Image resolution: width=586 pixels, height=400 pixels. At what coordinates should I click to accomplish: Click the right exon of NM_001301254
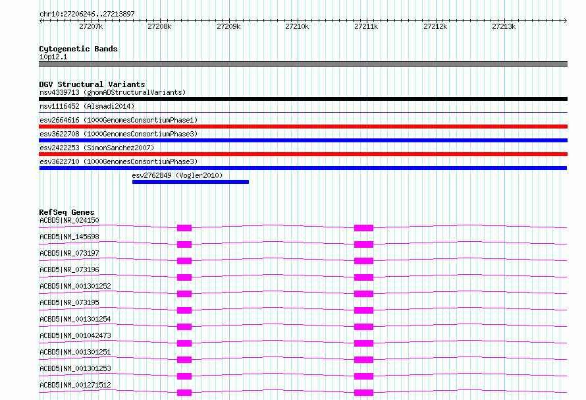coord(363,327)
